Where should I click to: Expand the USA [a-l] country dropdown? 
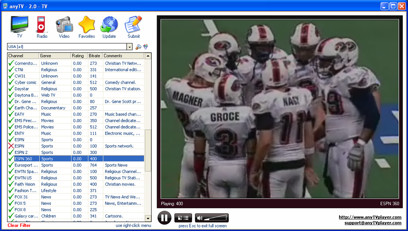point(129,47)
